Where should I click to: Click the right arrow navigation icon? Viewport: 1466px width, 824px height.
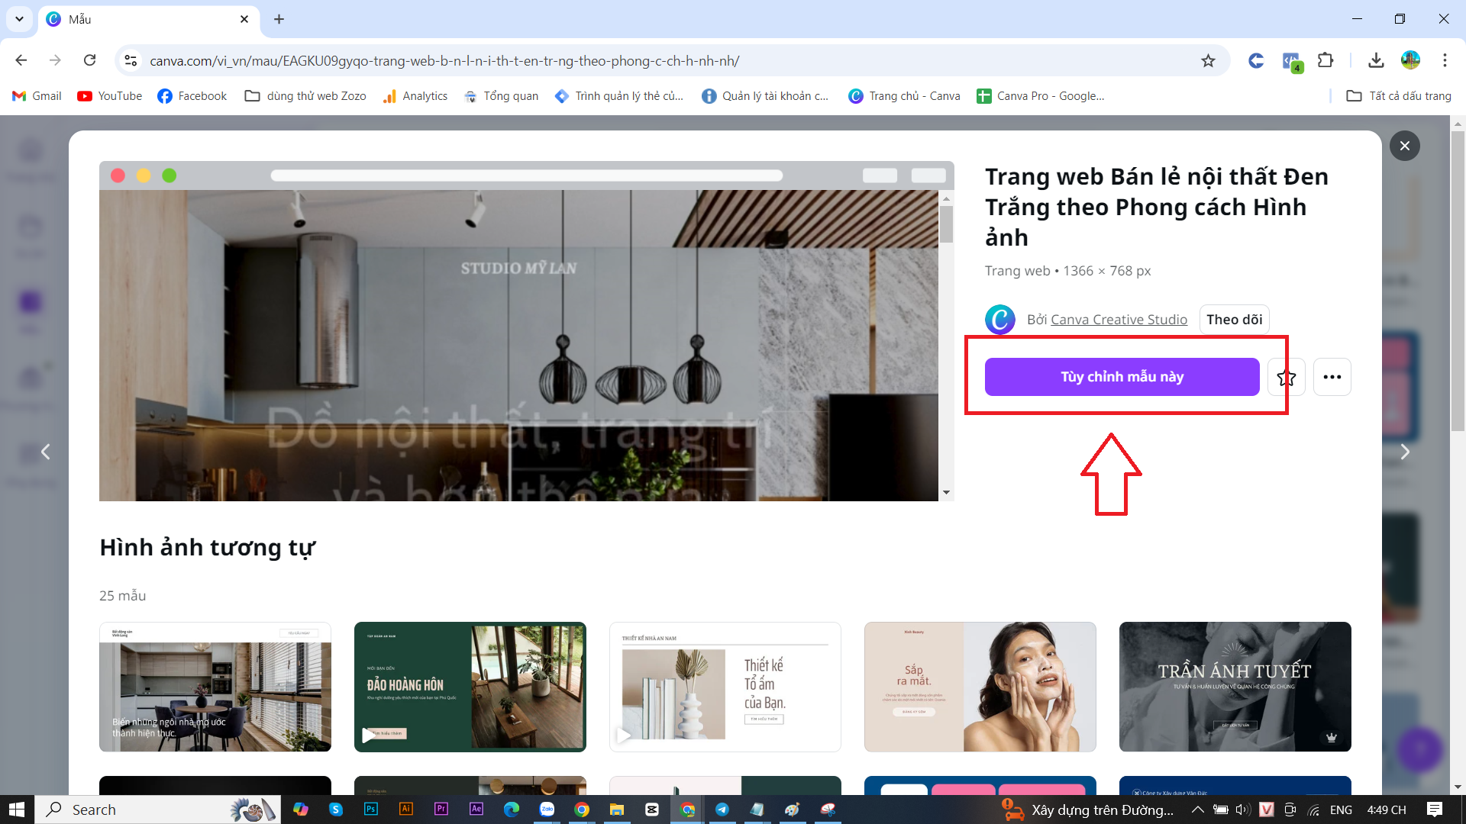coord(1405,452)
